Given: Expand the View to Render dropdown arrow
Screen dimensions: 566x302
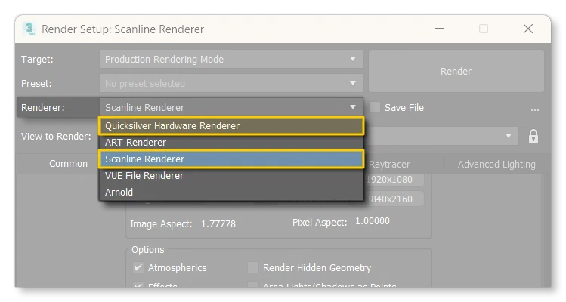Looking at the screenshot, I should [509, 136].
